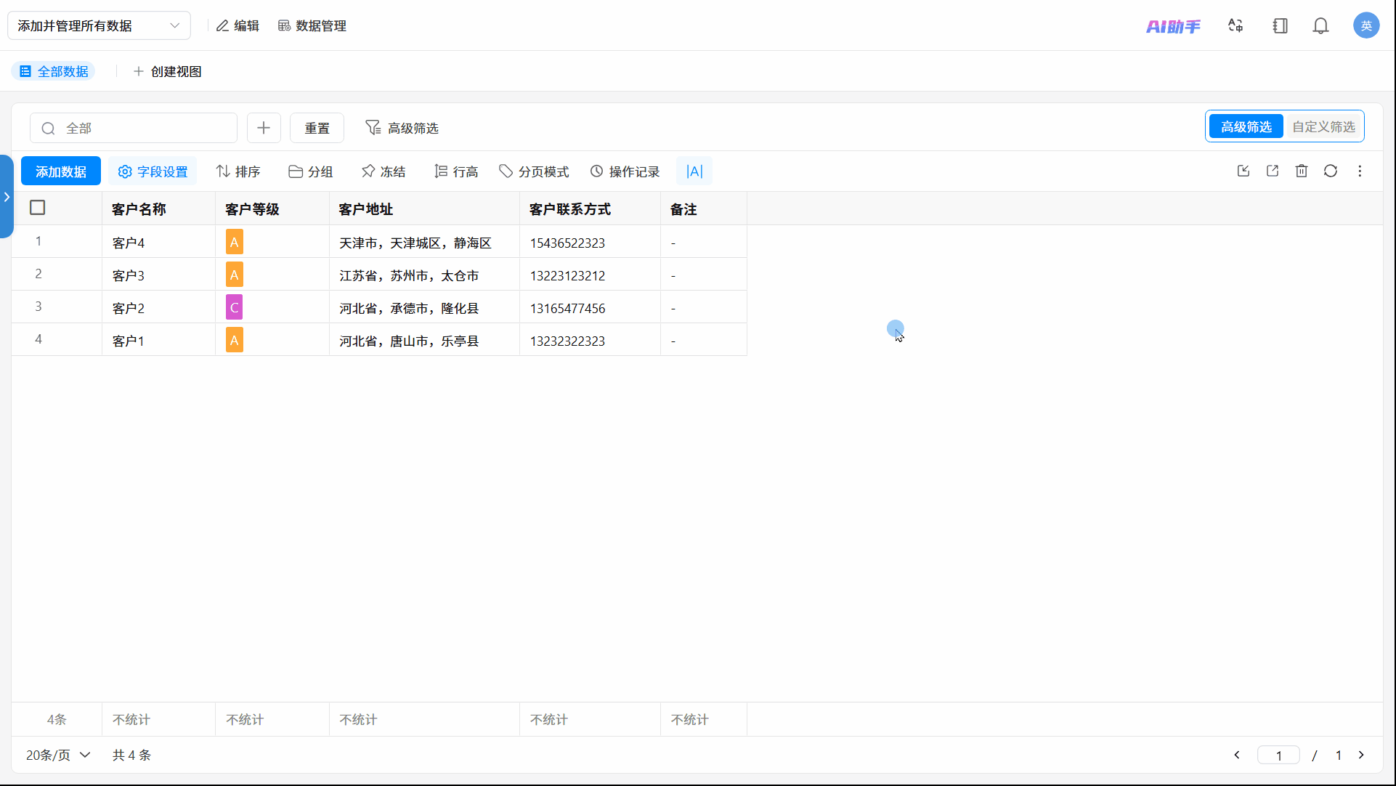Open the user avatar menu
The width and height of the screenshot is (1396, 786).
click(x=1366, y=25)
